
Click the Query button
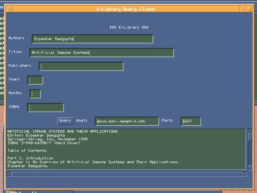[x=65, y=121]
